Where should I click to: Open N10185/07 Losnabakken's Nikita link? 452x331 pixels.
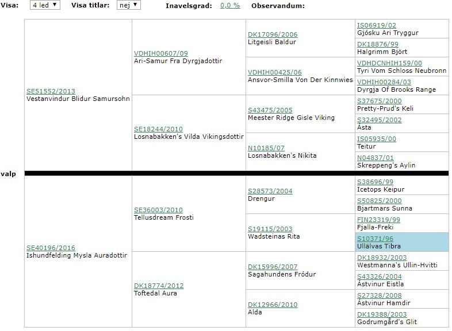click(x=266, y=148)
